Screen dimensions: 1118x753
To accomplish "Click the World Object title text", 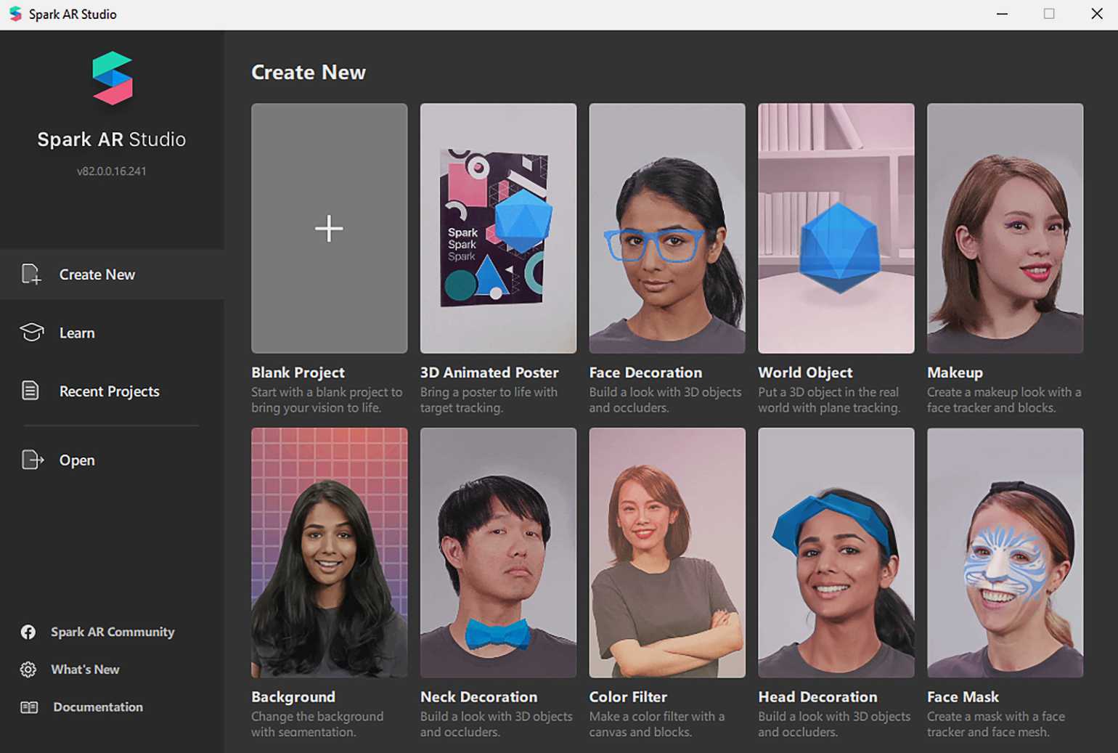I will click(x=805, y=373).
